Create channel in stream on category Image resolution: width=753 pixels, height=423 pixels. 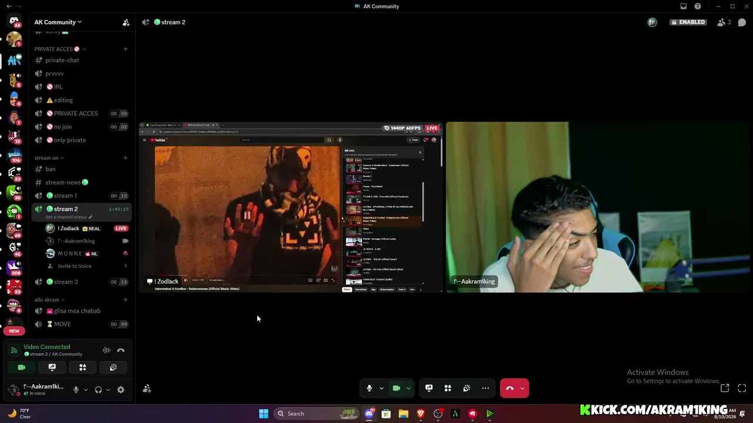125,157
